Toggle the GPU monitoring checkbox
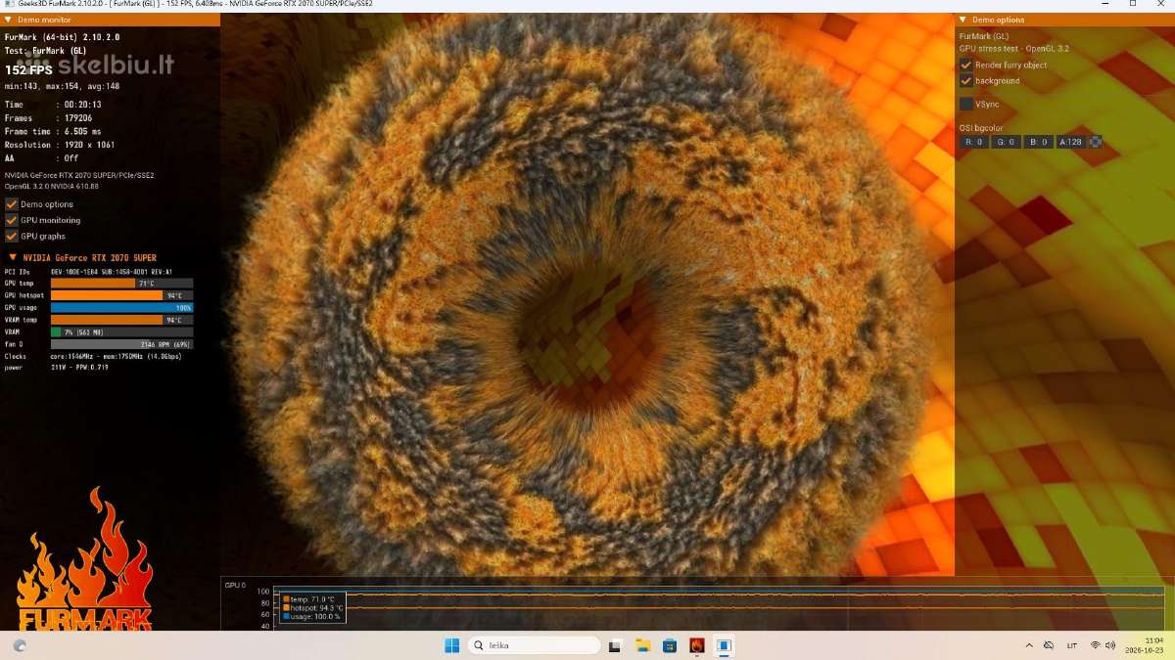The height and width of the screenshot is (660, 1175). click(x=12, y=220)
